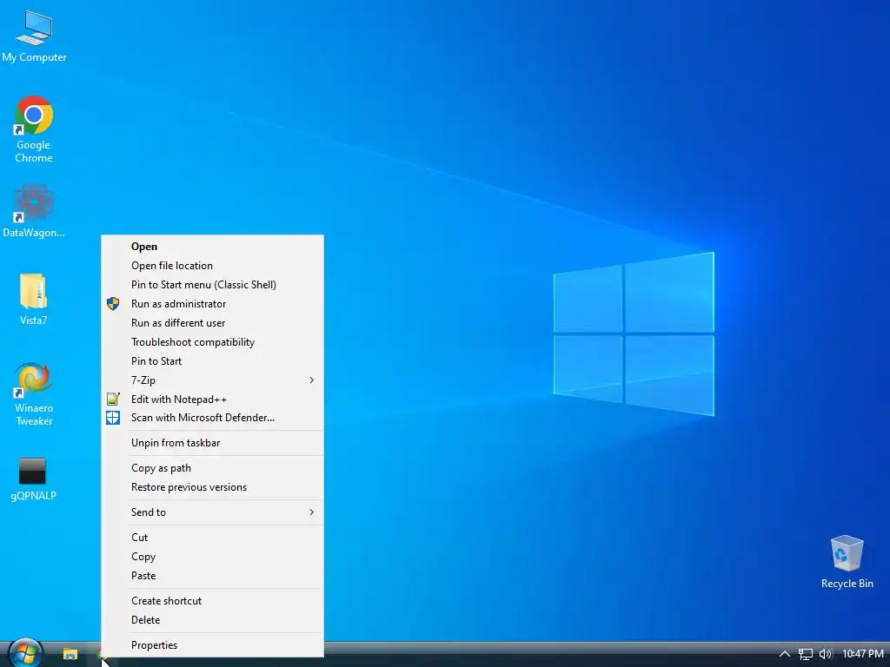Open Properties from the context menu
Image resolution: width=890 pixels, height=667 pixels.
click(212, 645)
